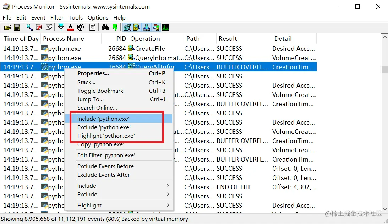389x224 pixels.
Task: Open the Event menu
Action: point(38,18)
